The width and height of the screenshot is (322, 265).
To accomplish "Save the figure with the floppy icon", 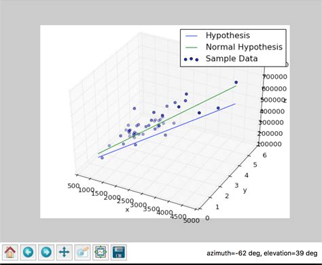I will click(x=119, y=252).
